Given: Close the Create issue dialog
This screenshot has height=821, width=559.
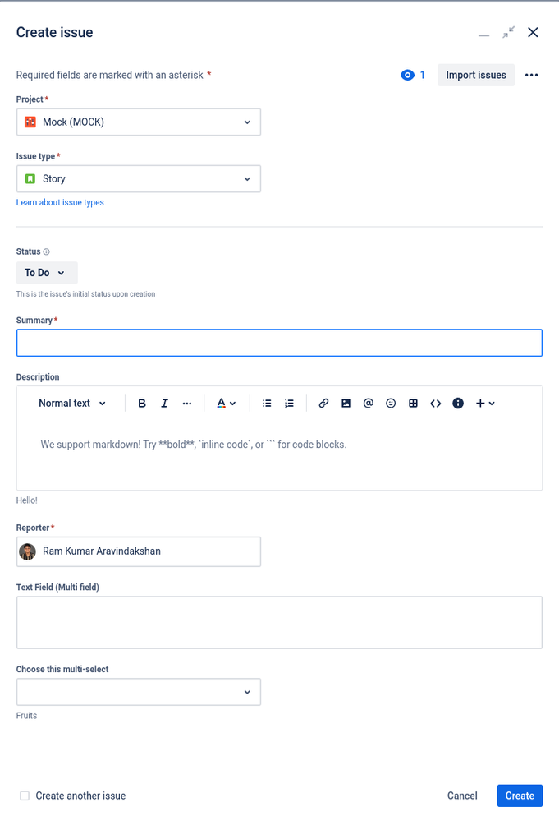Looking at the screenshot, I should point(533,33).
